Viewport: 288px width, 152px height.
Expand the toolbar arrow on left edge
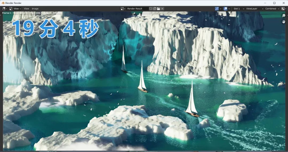1,15
